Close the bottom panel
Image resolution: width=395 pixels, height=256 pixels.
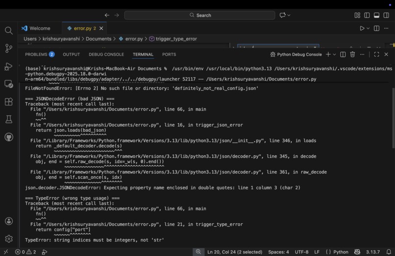[x=386, y=55]
